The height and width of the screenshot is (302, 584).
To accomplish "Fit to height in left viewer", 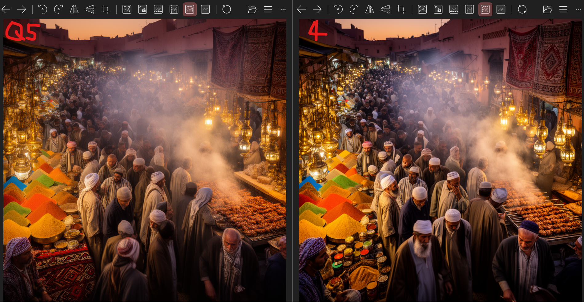I will point(174,10).
